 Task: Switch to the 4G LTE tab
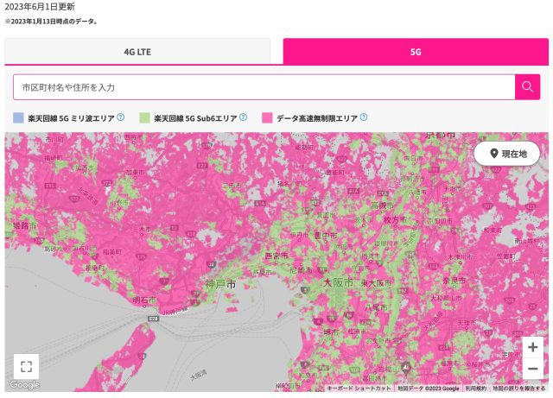click(137, 52)
